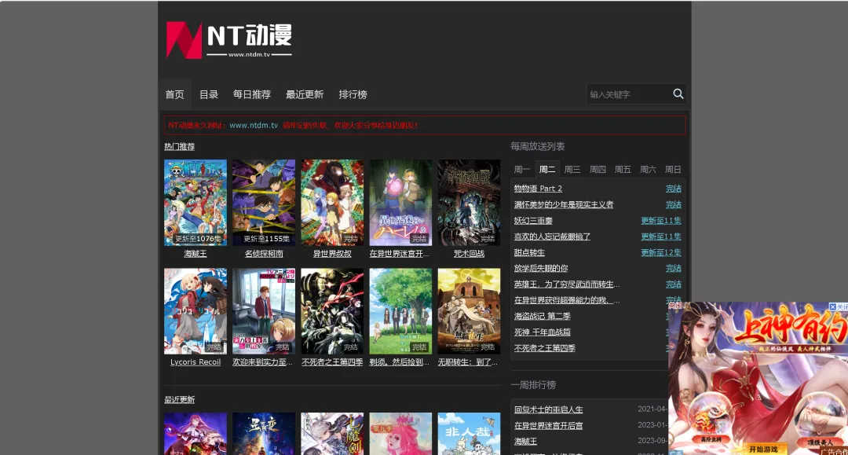Open the 目录 nav menu item
Image resolution: width=848 pixels, height=455 pixels.
(x=208, y=94)
